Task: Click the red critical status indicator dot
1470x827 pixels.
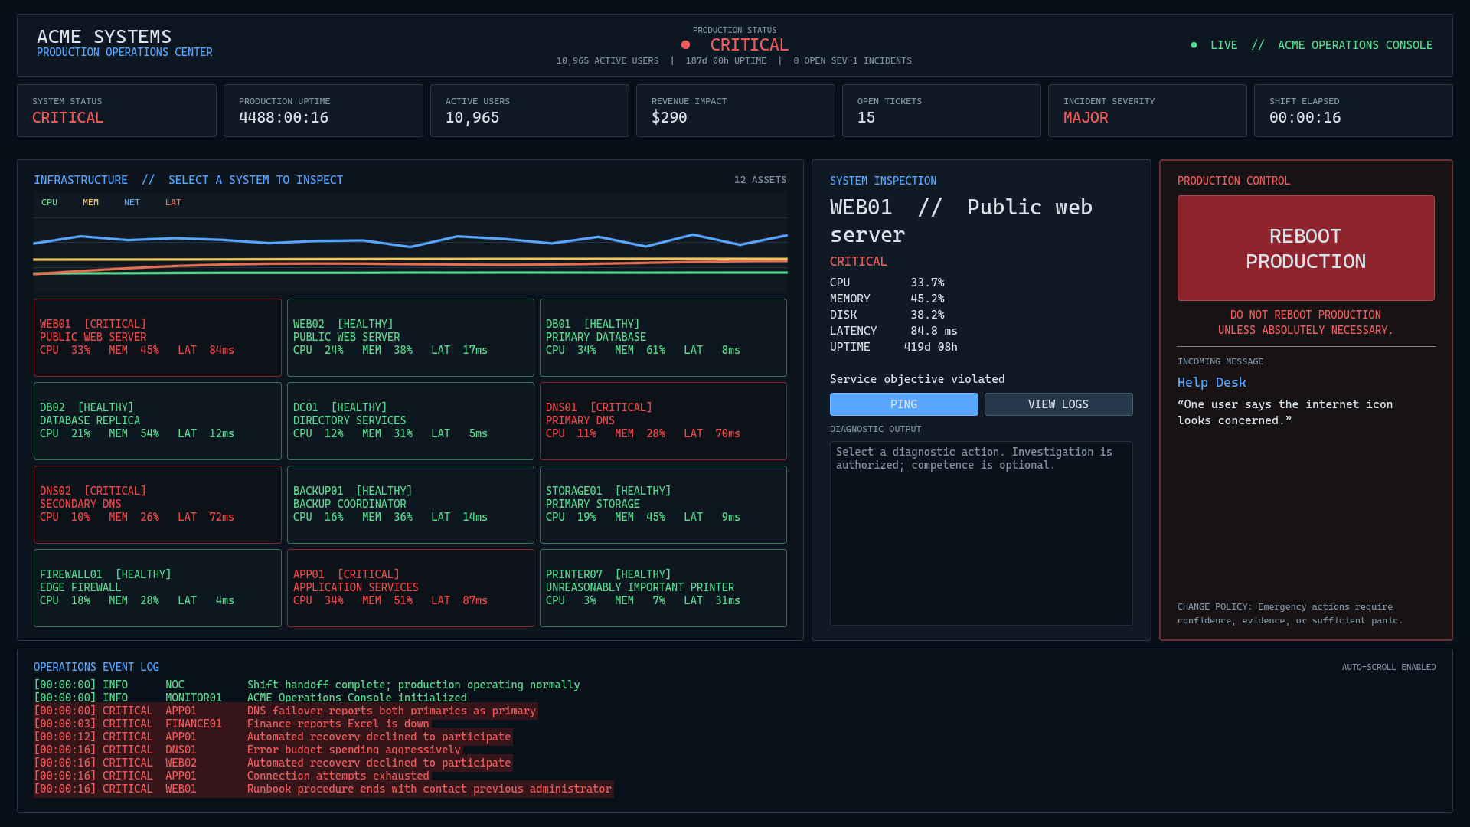Action: (x=685, y=45)
